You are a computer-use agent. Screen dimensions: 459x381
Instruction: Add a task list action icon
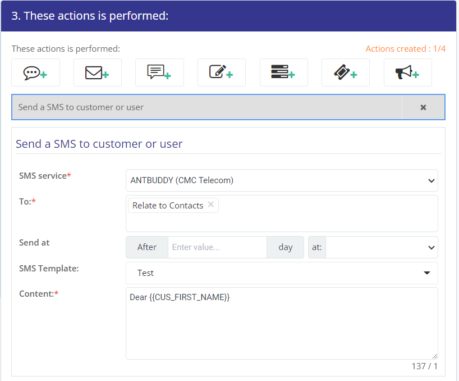pos(284,72)
